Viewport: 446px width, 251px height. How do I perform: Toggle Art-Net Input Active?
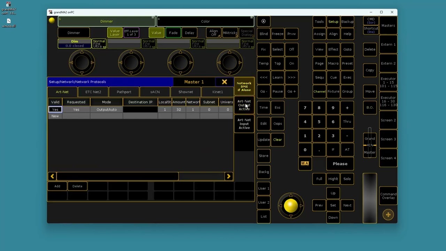click(244, 124)
